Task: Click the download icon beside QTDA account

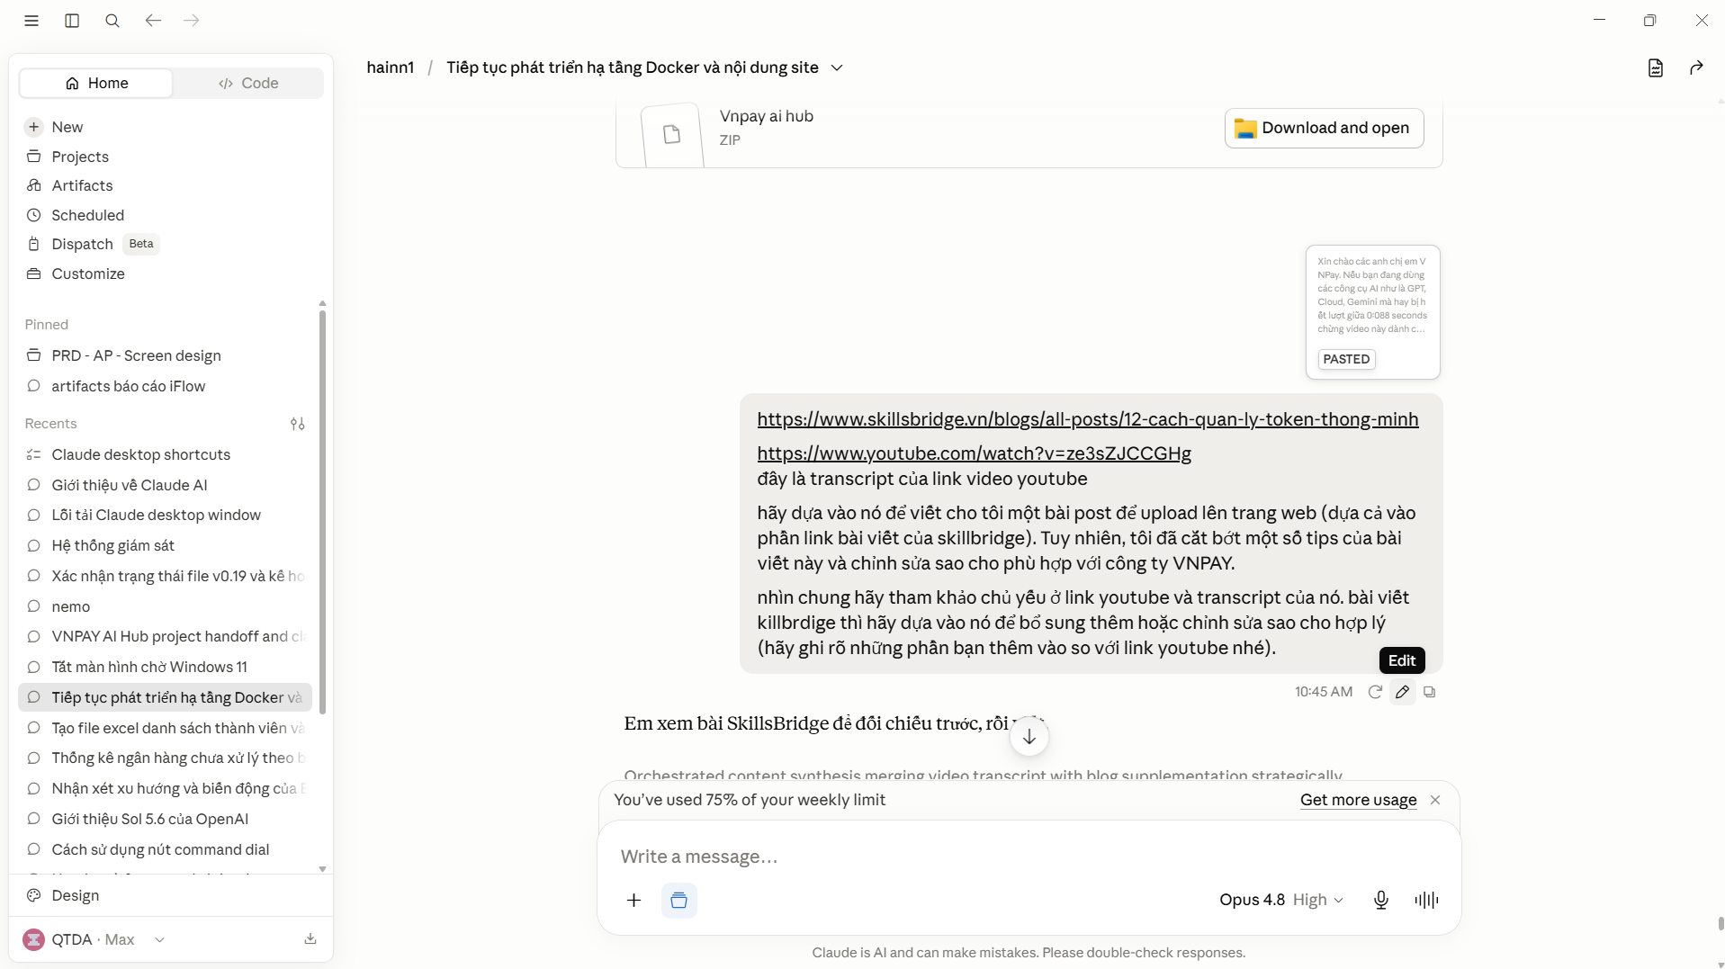Action: [x=310, y=939]
